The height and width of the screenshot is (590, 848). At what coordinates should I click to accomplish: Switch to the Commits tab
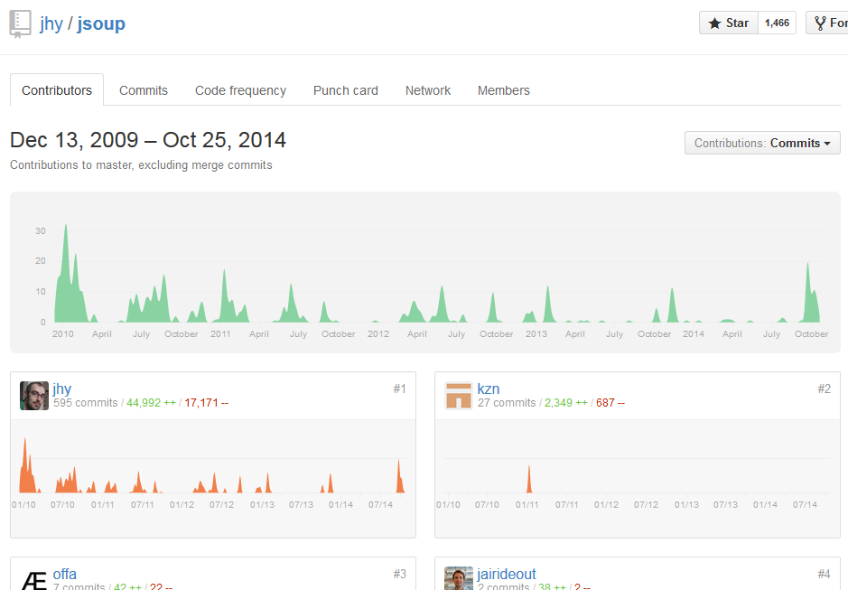(144, 90)
